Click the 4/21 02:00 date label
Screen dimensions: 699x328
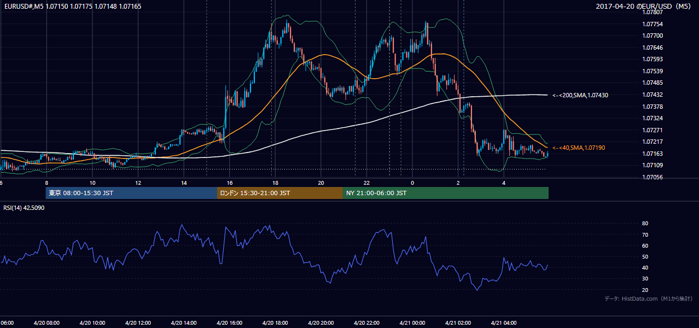click(x=458, y=323)
